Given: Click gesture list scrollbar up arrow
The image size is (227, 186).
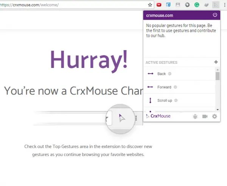Looking at the screenshot, I should click(x=218, y=70).
